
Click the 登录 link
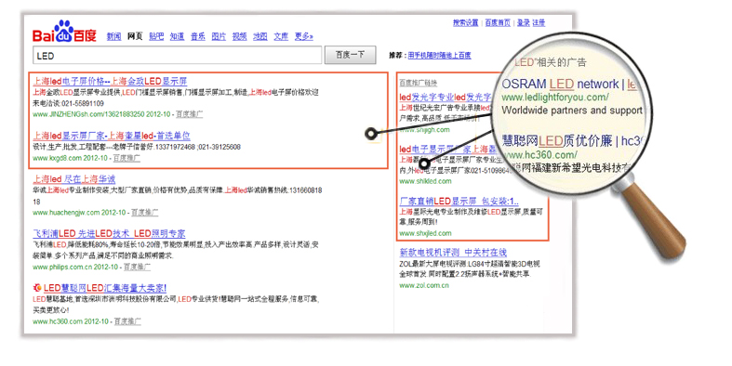(524, 23)
